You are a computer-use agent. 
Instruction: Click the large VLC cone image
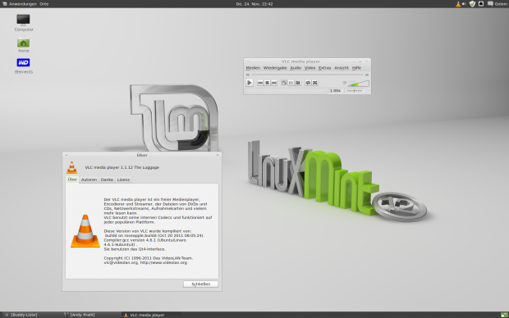[x=85, y=231]
